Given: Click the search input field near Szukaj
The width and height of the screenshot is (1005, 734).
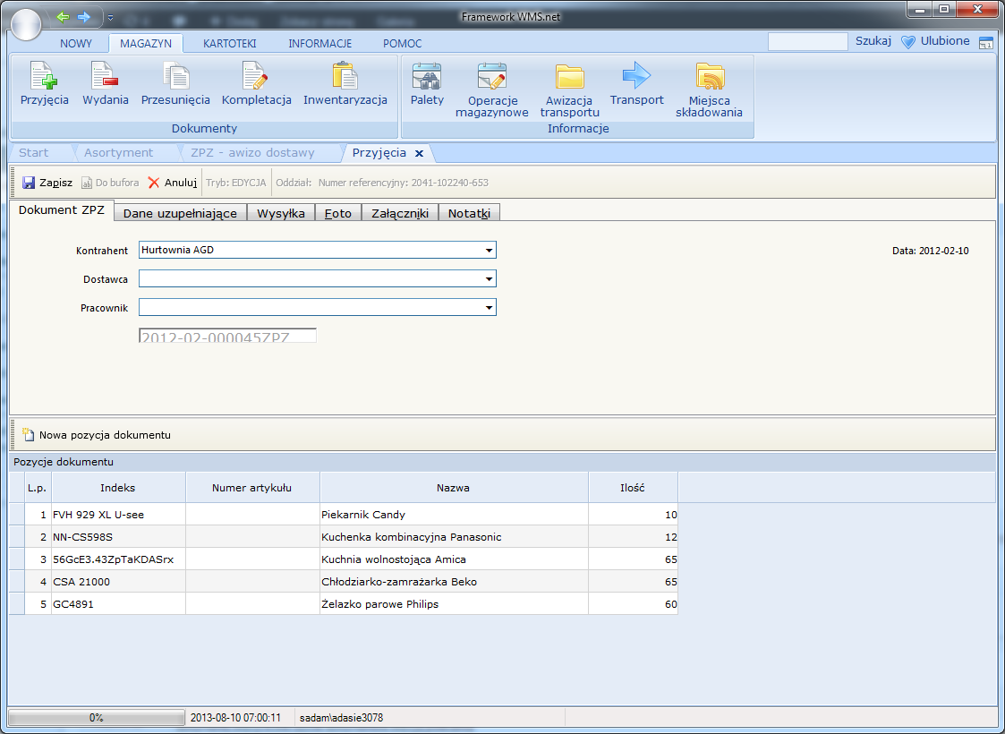Looking at the screenshot, I should click(807, 42).
